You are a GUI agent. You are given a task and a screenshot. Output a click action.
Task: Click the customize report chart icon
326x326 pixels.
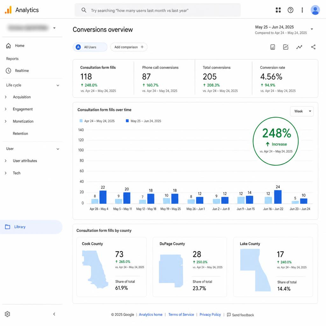tap(273, 47)
